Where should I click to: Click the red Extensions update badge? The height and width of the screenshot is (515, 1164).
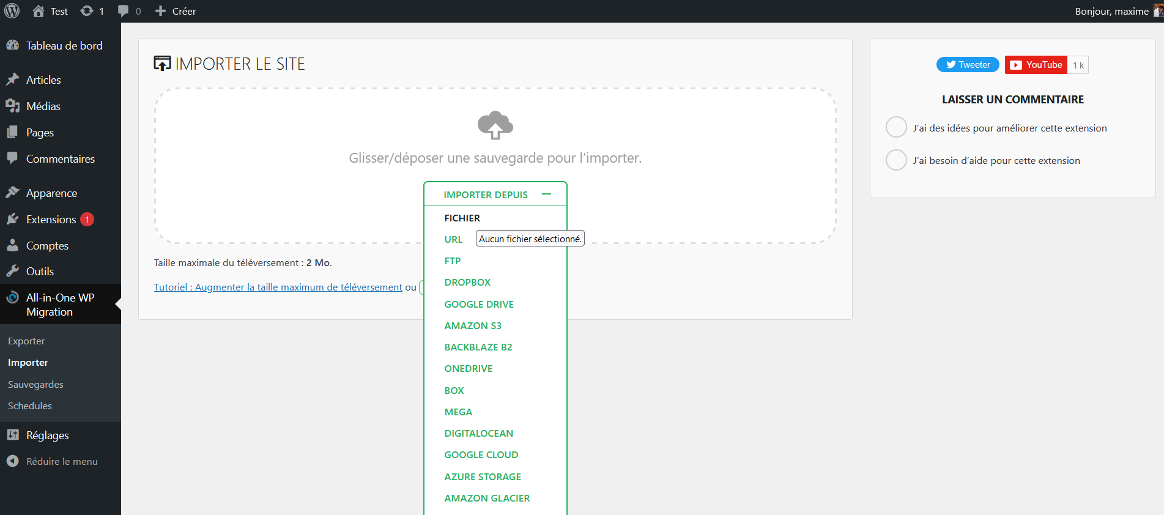[87, 219]
